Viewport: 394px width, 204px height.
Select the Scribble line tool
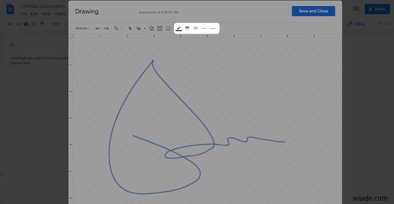(138, 29)
